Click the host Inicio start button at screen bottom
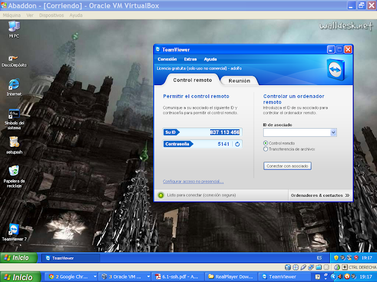This screenshot has height=282, width=377. point(20,277)
